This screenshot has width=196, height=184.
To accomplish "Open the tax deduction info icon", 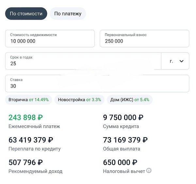I will 149,171.
